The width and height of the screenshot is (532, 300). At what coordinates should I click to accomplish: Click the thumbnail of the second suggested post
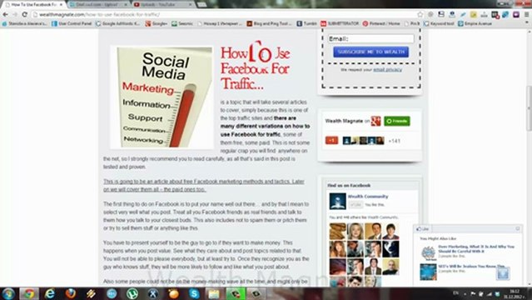[x=428, y=272]
